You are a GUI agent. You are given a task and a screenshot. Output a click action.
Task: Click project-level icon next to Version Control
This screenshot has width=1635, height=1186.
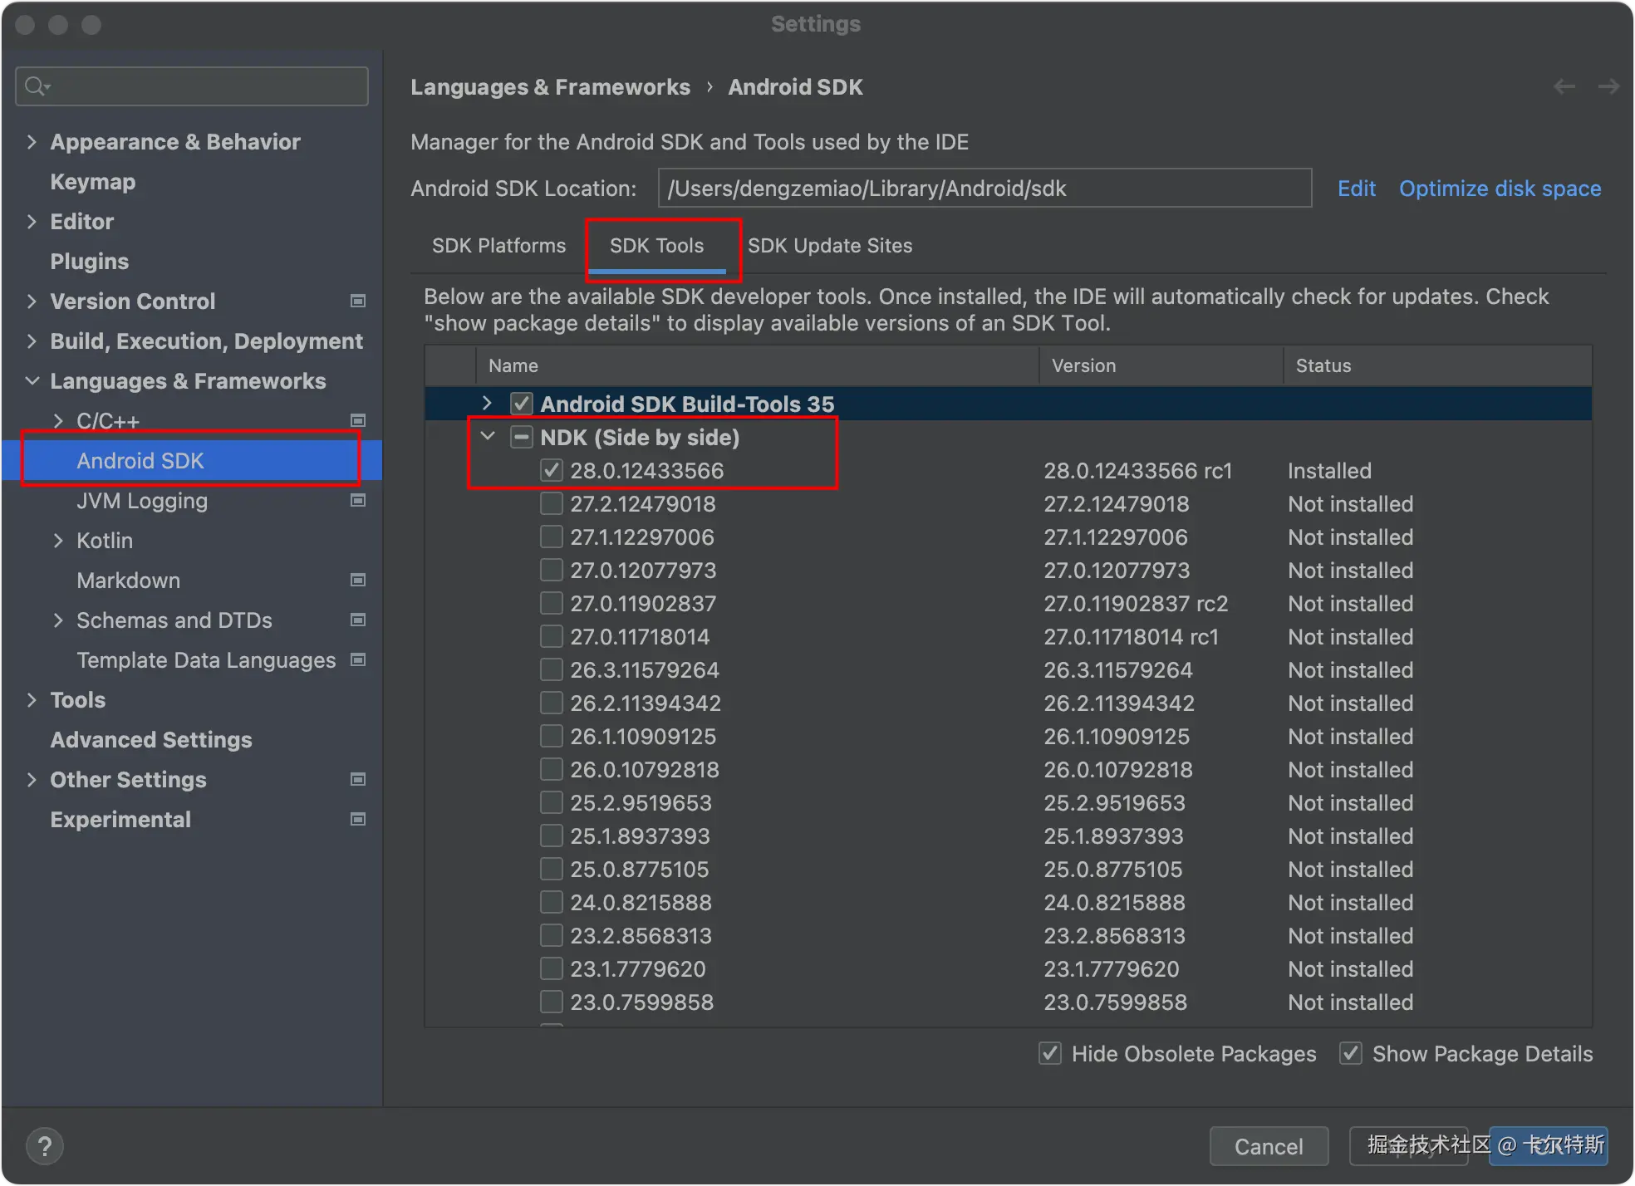358,301
